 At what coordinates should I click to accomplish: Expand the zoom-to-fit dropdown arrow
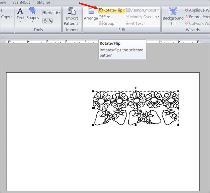pyautogui.click(x=60, y=13)
